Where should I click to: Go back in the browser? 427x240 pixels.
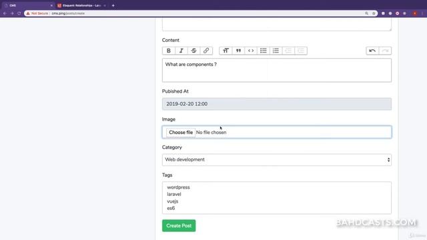5,13
